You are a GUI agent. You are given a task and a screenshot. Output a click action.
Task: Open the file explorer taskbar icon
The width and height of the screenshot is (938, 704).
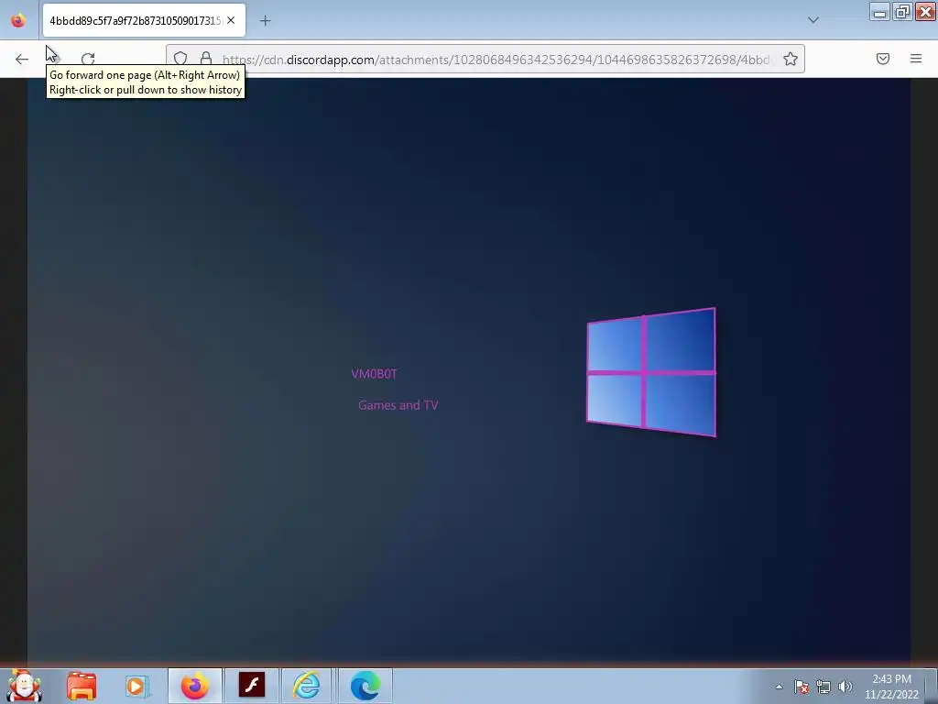coord(82,686)
